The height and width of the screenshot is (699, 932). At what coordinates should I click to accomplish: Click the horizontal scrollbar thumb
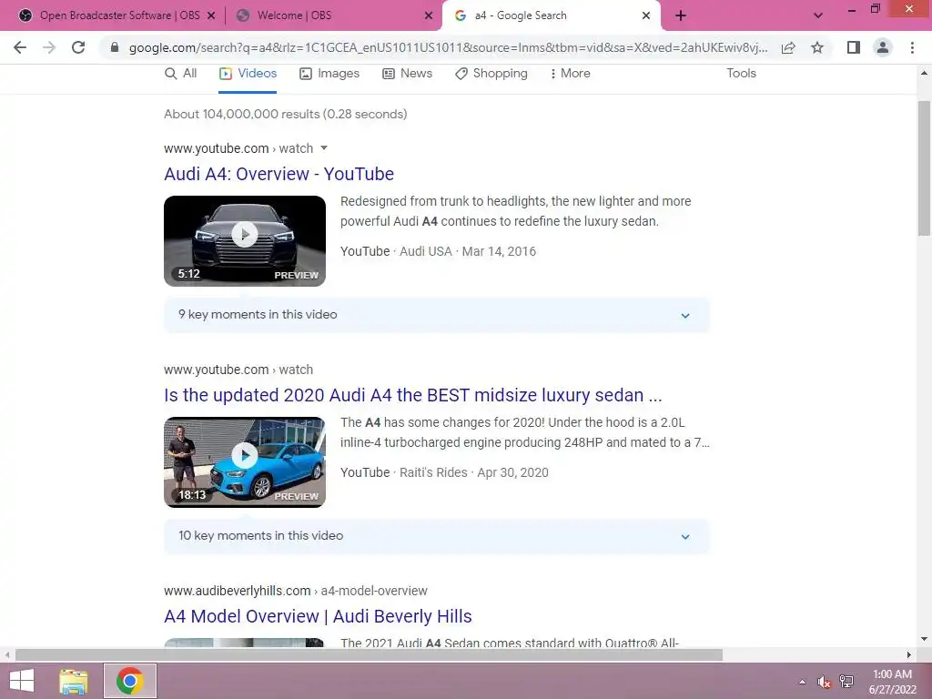coord(369,655)
